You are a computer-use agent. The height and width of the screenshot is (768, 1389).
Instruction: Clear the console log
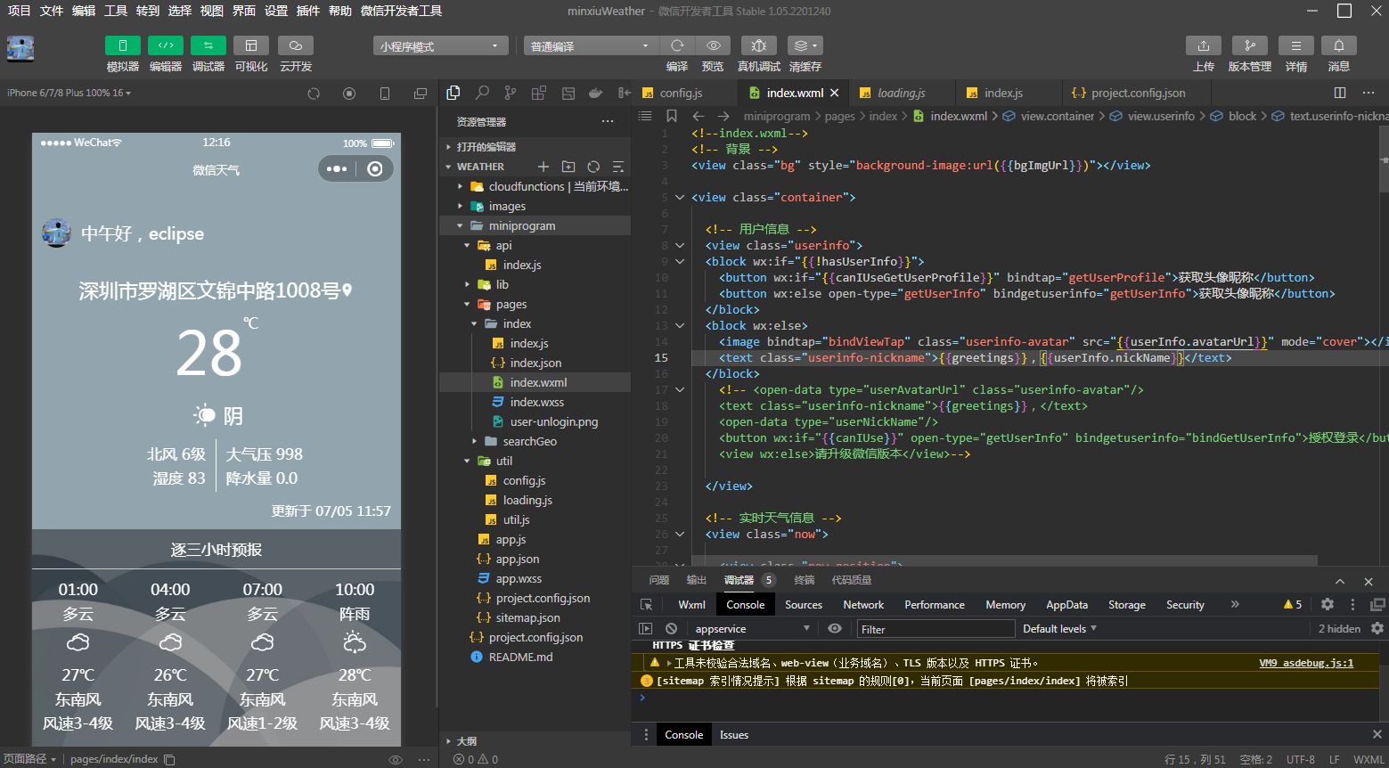671,629
